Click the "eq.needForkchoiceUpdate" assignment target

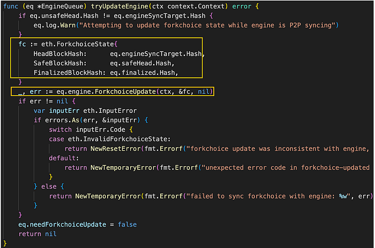(x=62, y=225)
